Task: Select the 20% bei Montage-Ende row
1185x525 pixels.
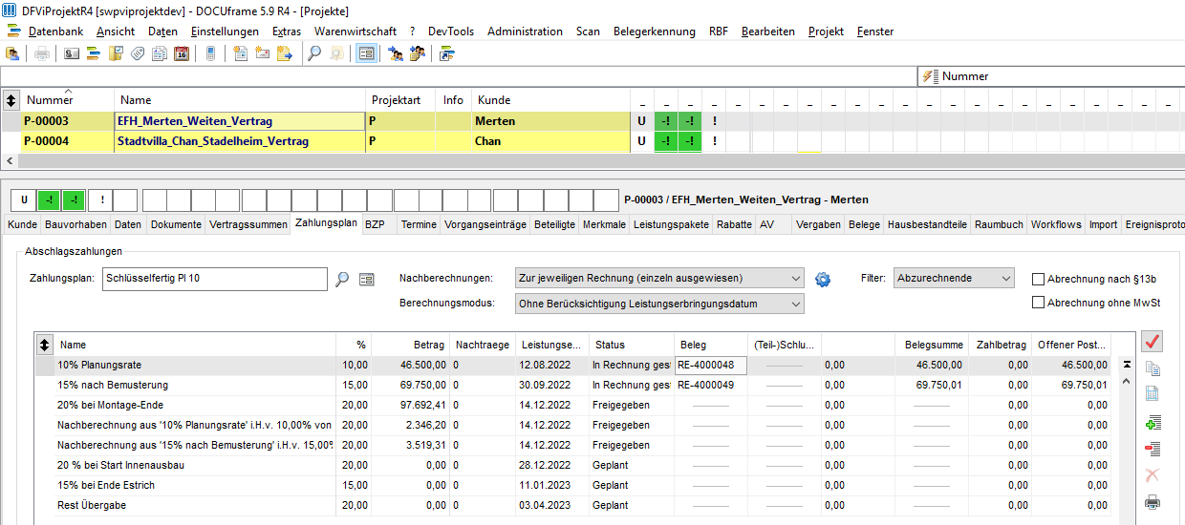Action: [573, 405]
